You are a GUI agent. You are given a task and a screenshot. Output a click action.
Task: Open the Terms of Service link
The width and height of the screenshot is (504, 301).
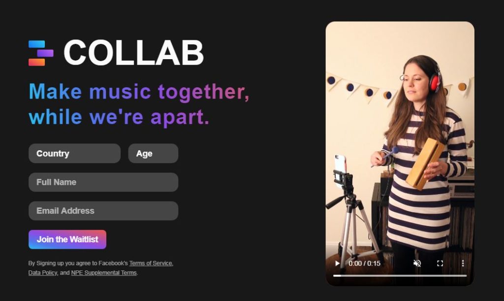(x=151, y=263)
